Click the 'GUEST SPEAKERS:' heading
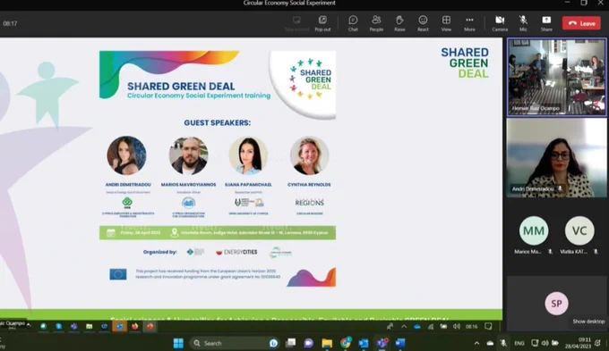The image size is (609, 351). [x=217, y=123]
